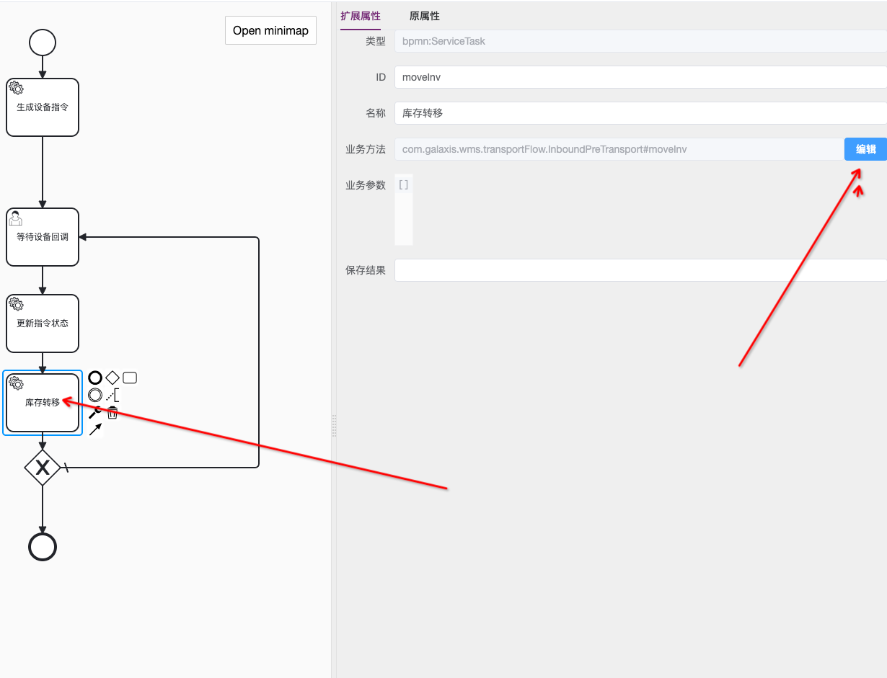Click the empty 保存结果 input field

tap(640, 270)
